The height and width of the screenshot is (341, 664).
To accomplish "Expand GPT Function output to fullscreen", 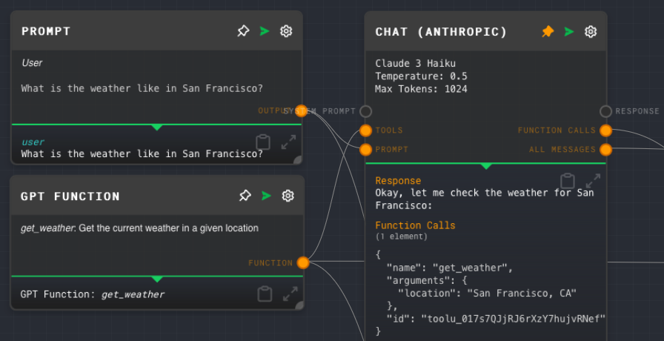I will click(x=290, y=294).
